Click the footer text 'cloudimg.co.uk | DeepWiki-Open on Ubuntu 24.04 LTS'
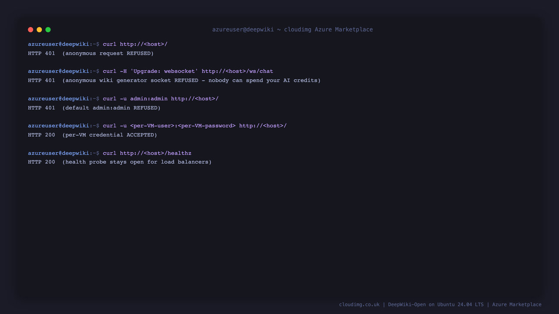The image size is (559, 314). click(411, 304)
